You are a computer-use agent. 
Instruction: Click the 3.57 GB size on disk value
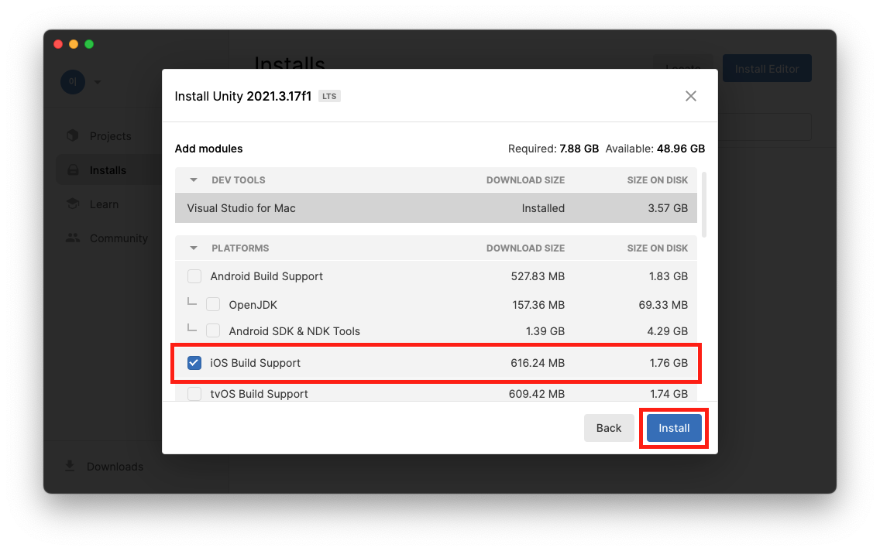pyautogui.click(x=667, y=208)
